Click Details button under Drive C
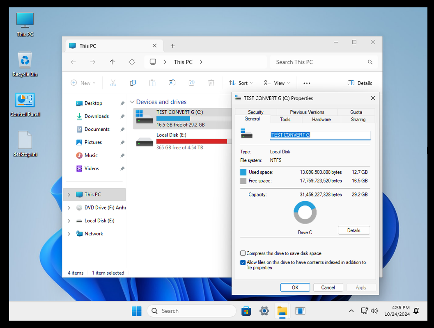 point(354,230)
